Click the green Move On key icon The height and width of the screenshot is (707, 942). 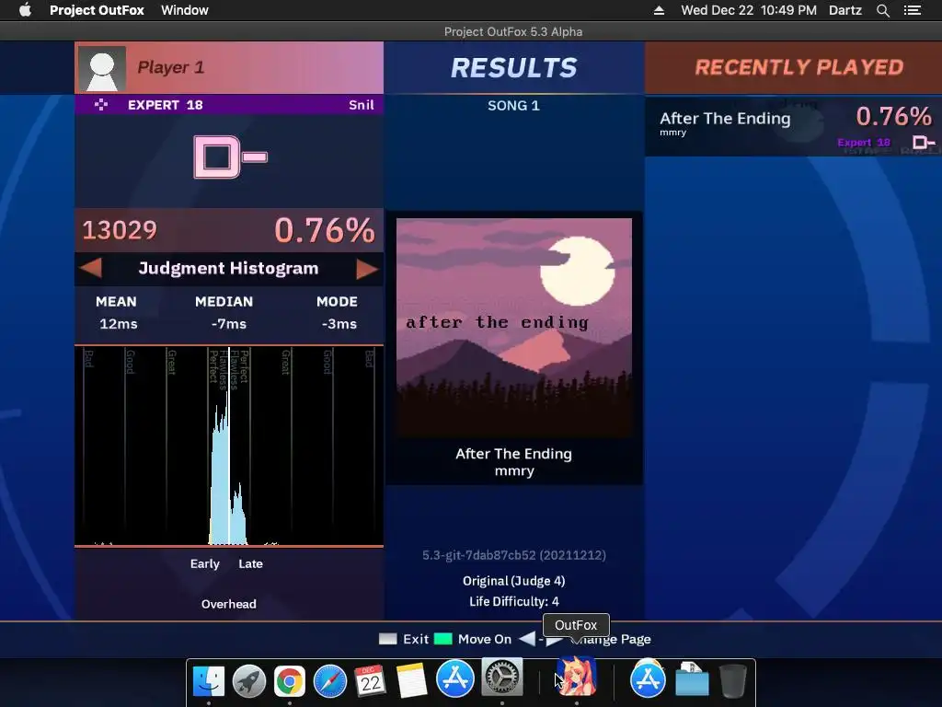(x=442, y=639)
